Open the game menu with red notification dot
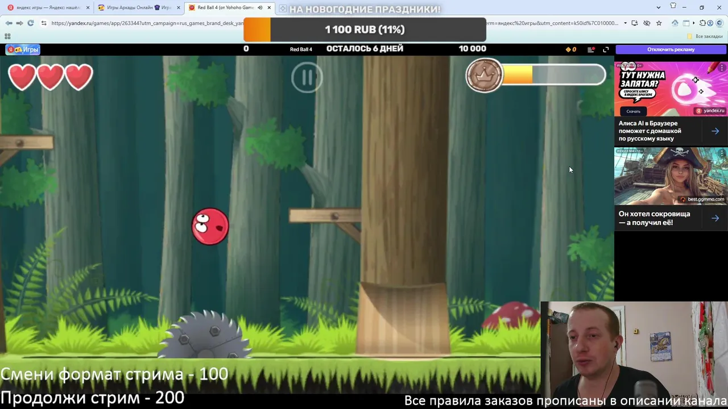This screenshot has height=409, width=728. point(591,49)
